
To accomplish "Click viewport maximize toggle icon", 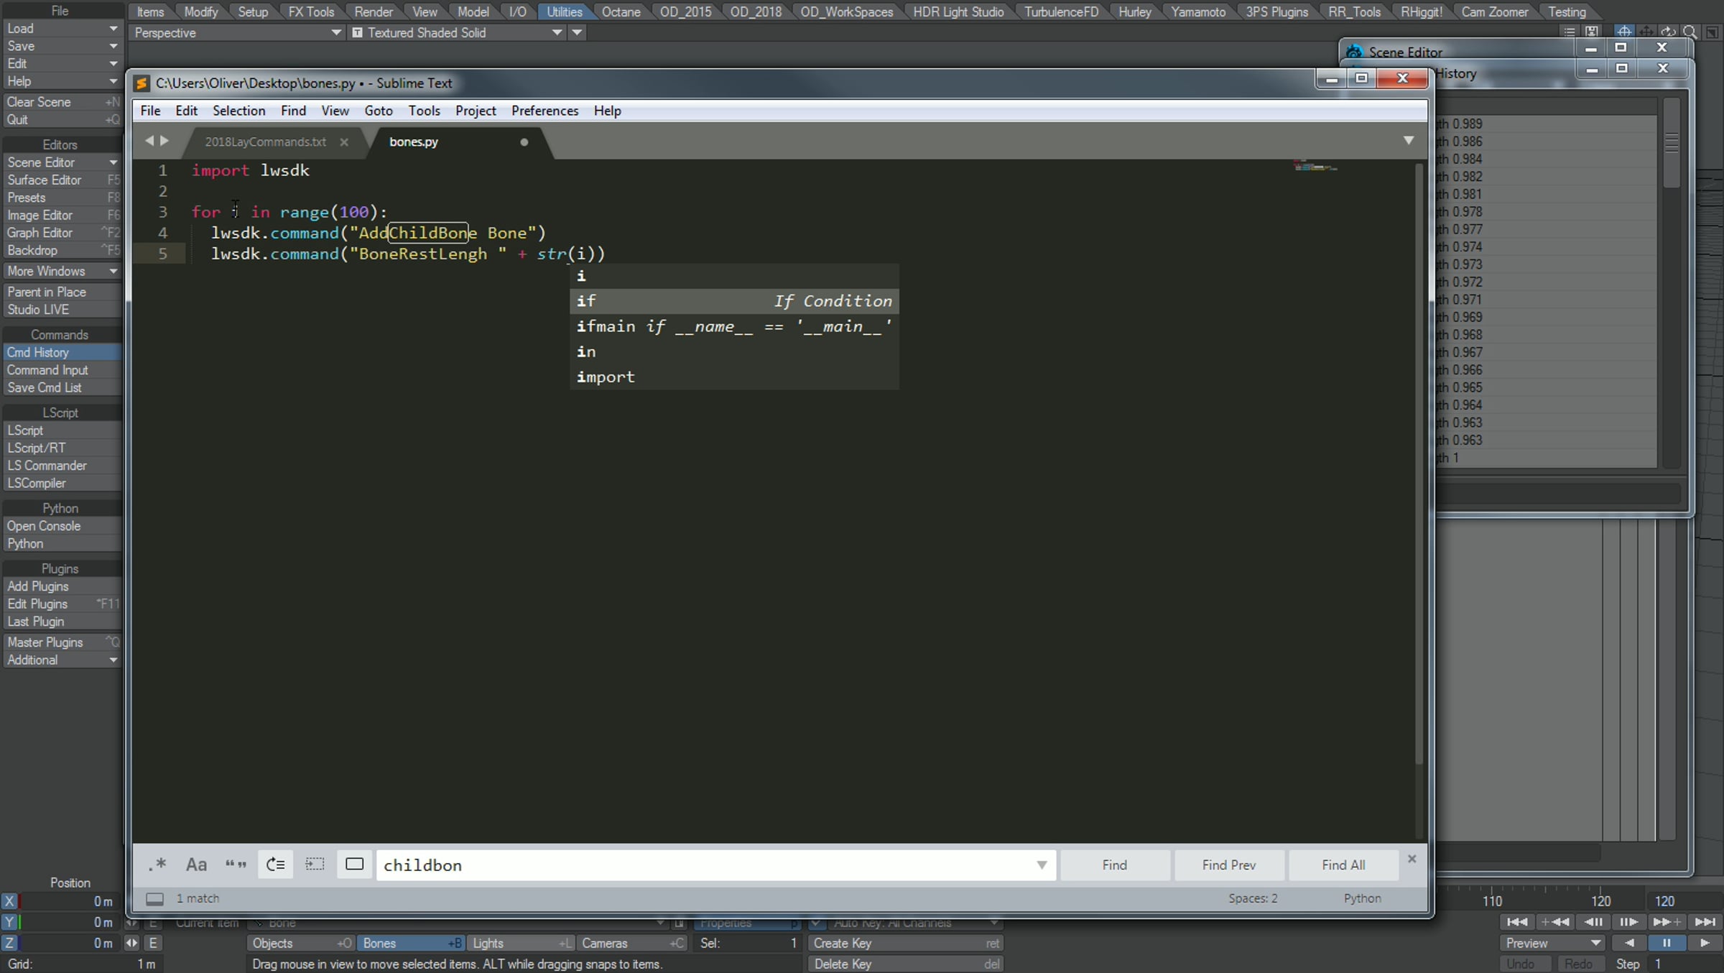I will 1712,32.
